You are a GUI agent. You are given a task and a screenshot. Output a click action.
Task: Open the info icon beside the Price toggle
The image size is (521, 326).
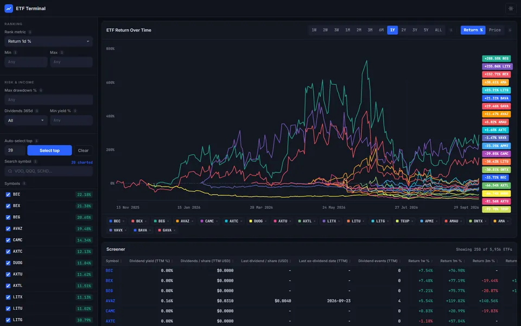[x=510, y=30]
